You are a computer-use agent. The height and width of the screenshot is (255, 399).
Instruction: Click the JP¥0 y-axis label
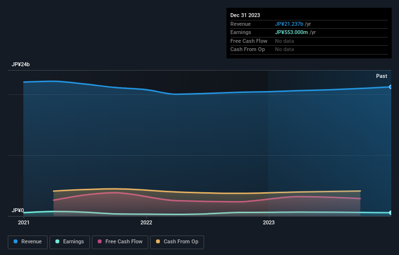pyautogui.click(x=18, y=210)
